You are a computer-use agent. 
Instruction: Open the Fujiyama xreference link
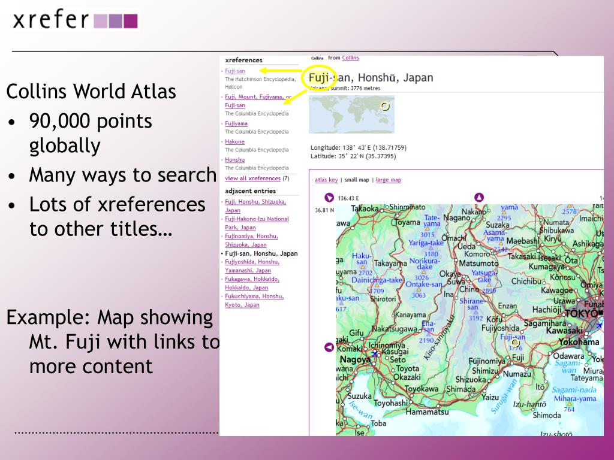(236, 123)
